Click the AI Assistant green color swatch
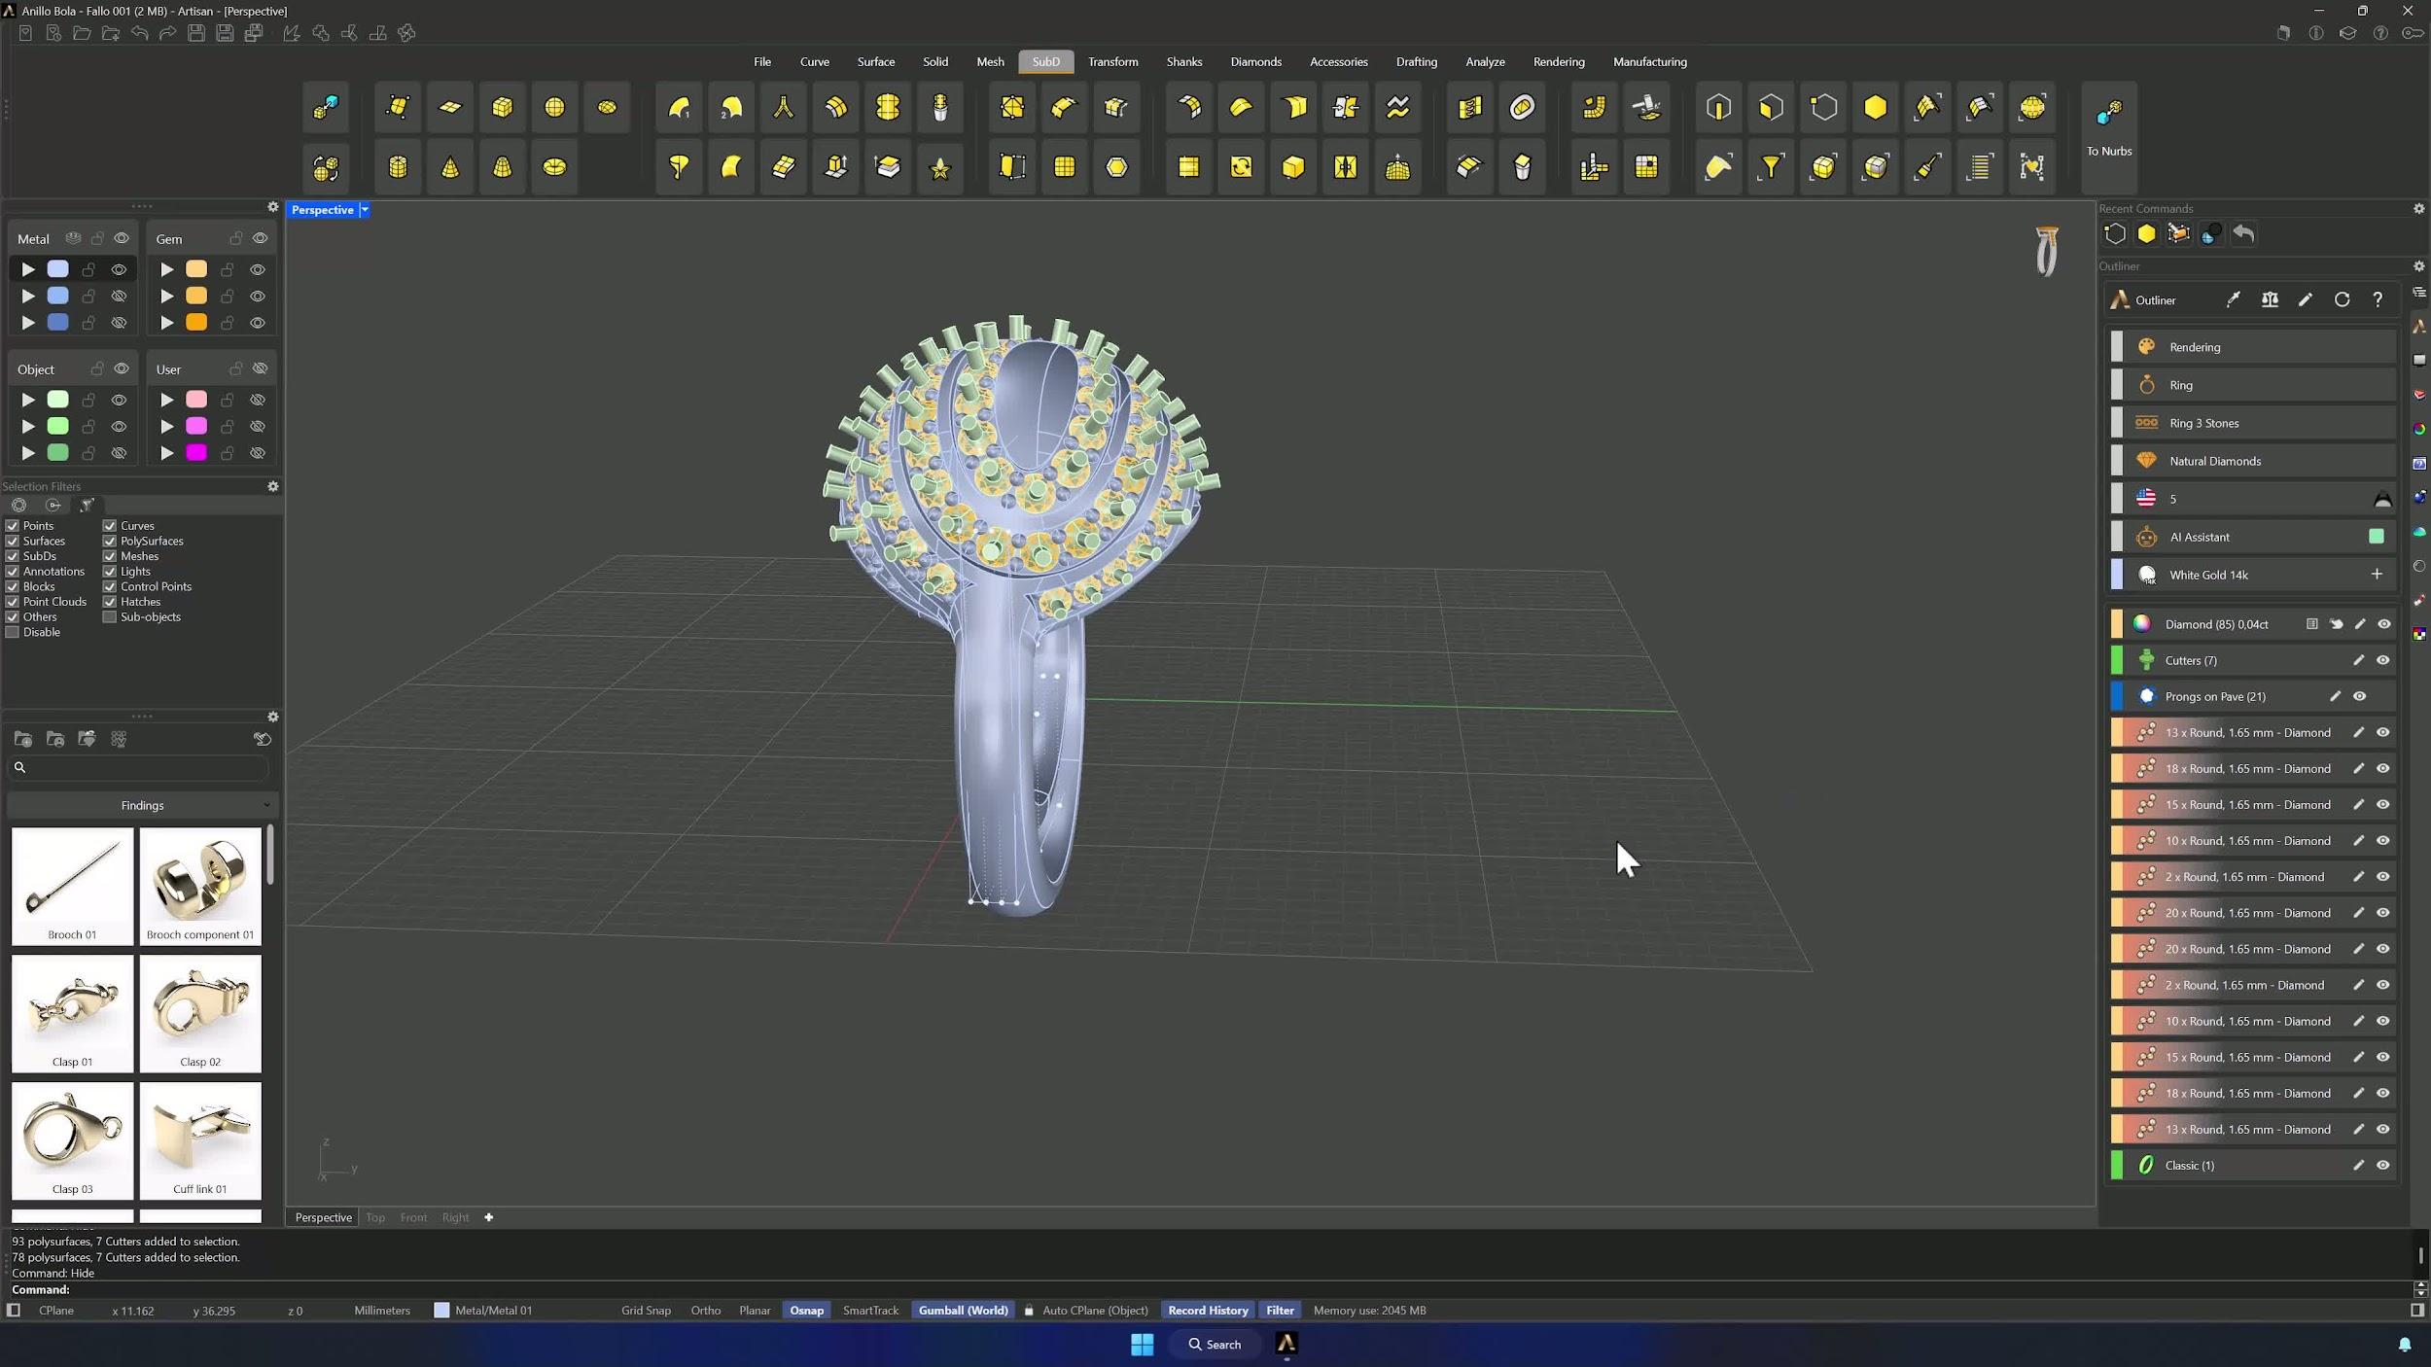The image size is (2431, 1367). [x=2377, y=537]
